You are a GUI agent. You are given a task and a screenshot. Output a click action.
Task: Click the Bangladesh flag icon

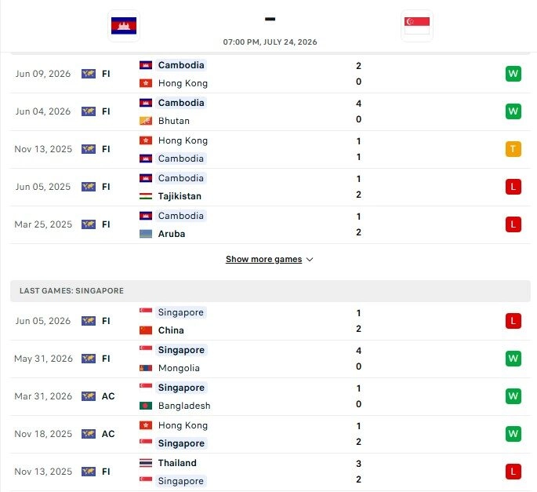pos(146,406)
